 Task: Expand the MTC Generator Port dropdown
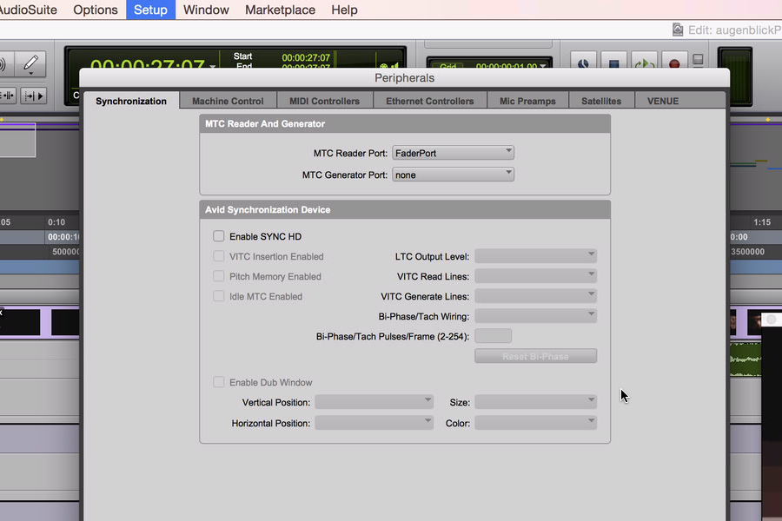[453, 175]
